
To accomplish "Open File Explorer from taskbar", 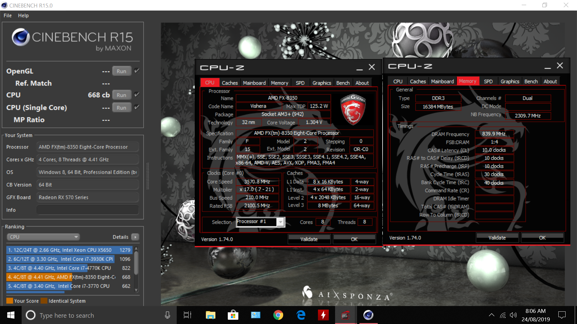I will point(210,315).
